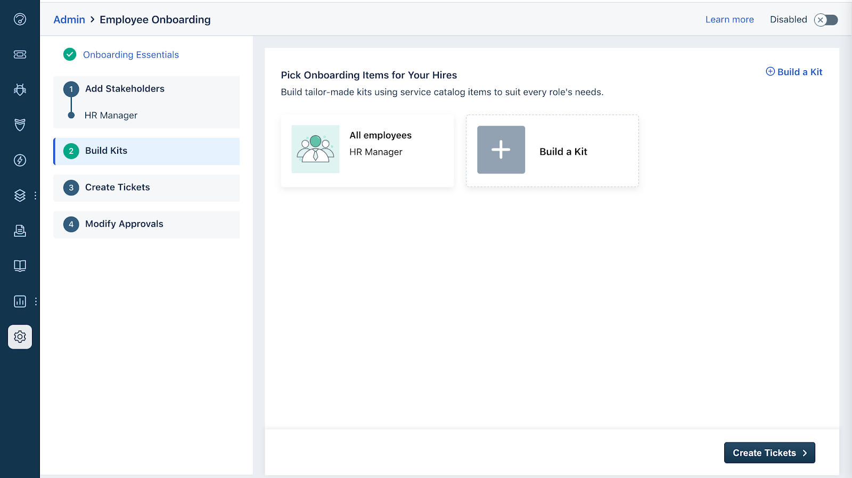The image size is (852, 478).
Task: Click the HR Manager text on kit card
Action: pyautogui.click(x=376, y=152)
